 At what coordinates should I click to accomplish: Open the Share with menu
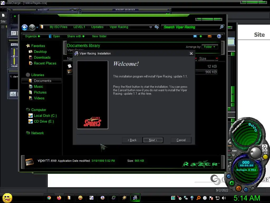pos(76,36)
